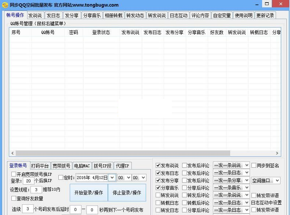Check the 查询好友数量 option

pyautogui.click(x=14, y=198)
